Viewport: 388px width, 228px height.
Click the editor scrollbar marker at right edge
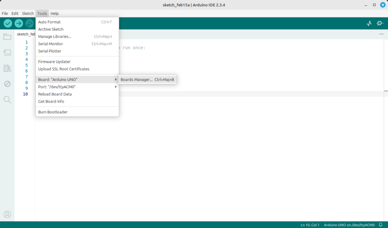tap(386, 91)
